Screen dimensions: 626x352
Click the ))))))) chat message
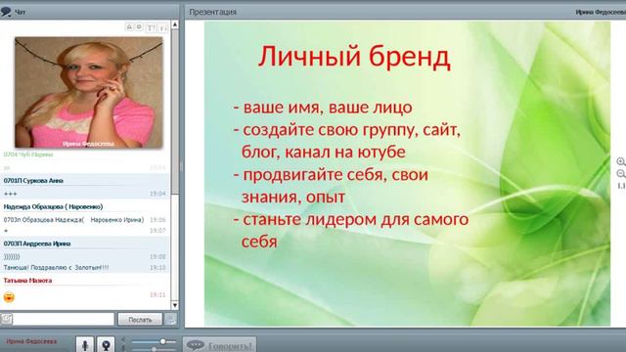[12, 256]
